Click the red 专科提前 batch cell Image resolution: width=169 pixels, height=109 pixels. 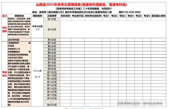(x=4, y=29)
